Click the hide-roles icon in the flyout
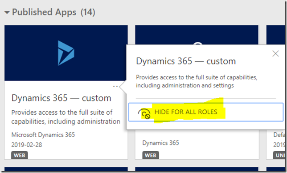Screen dimensions: 287x173 144,113
